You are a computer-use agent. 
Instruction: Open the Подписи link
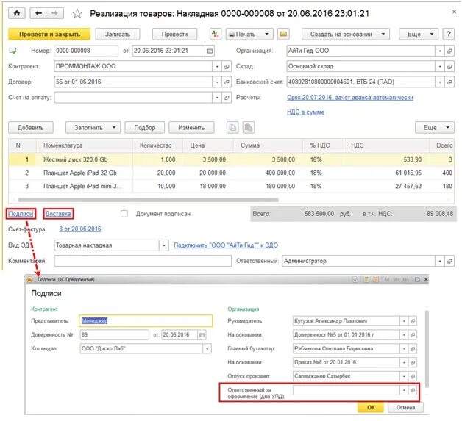click(21, 214)
